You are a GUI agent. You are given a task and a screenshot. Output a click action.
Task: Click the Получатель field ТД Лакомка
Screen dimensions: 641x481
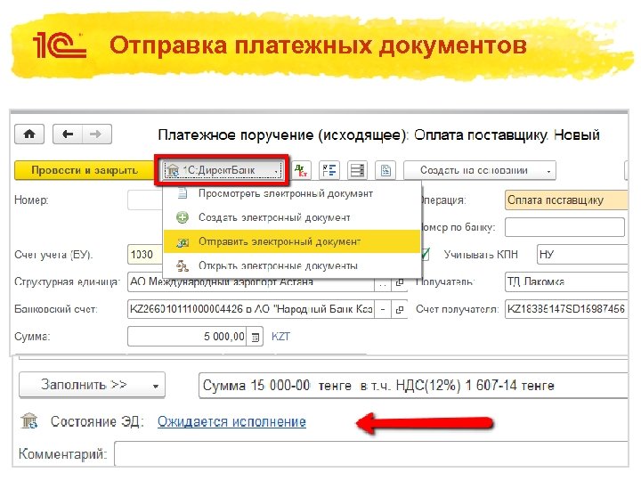coord(566,281)
